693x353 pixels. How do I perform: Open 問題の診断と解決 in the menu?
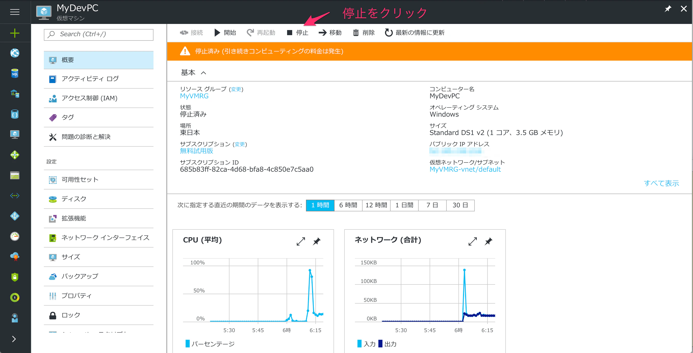[99, 137]
